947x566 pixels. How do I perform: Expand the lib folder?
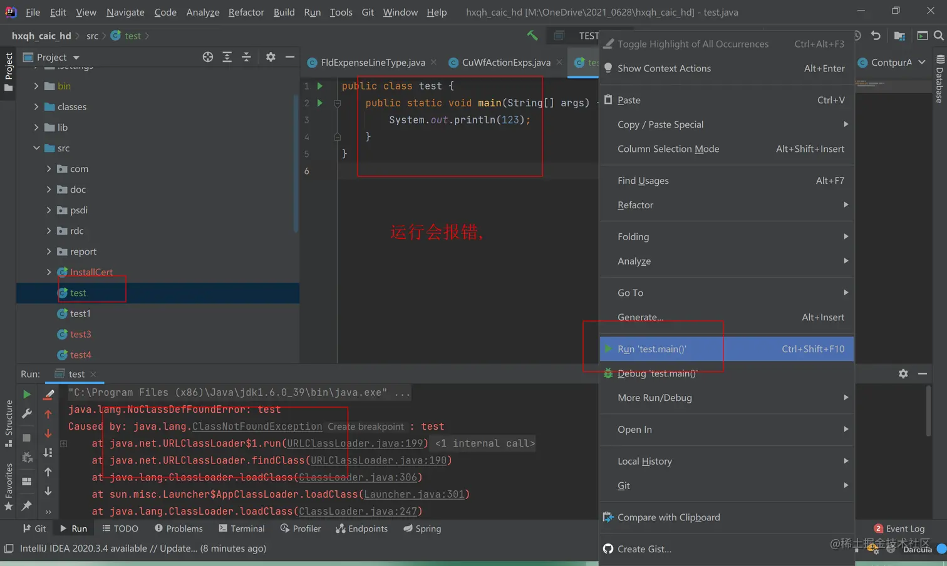[36, 128]
